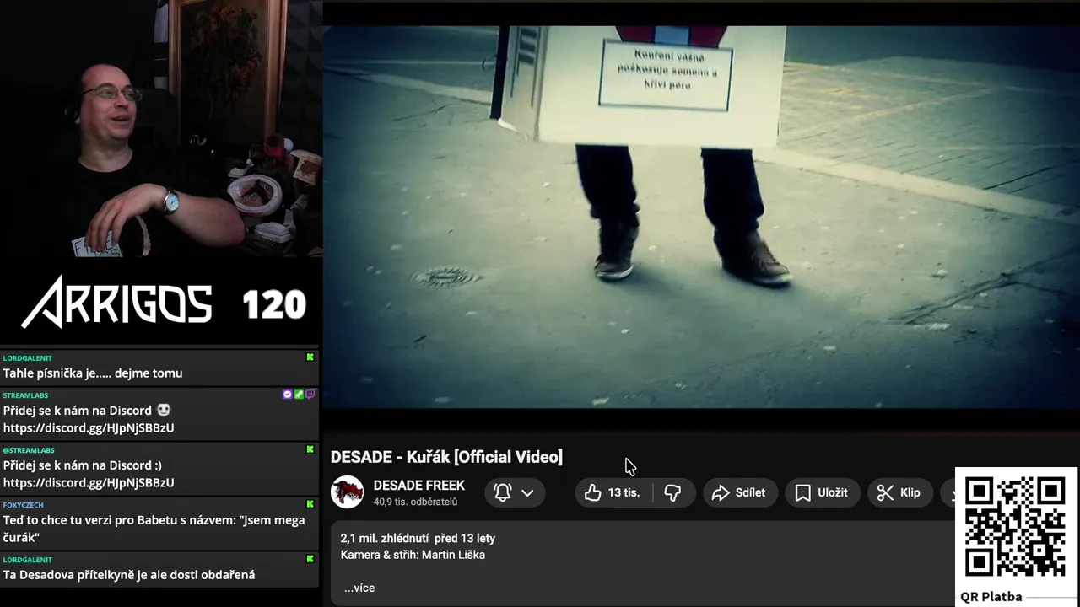Click the purple verified badge on STREAMLABS message
The height and width of the screenshot is (607, 1080).
coord(288,395)
